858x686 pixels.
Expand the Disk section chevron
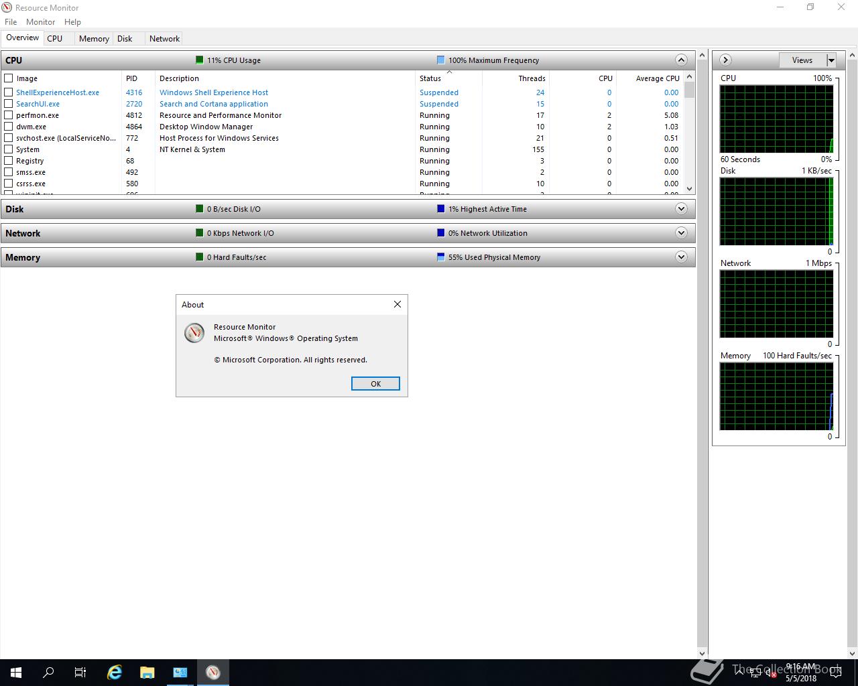coord(681,208)
